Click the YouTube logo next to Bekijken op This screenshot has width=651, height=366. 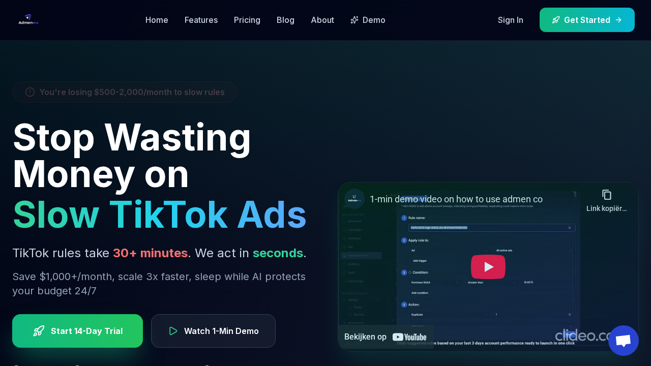click(x=409, y=337)
